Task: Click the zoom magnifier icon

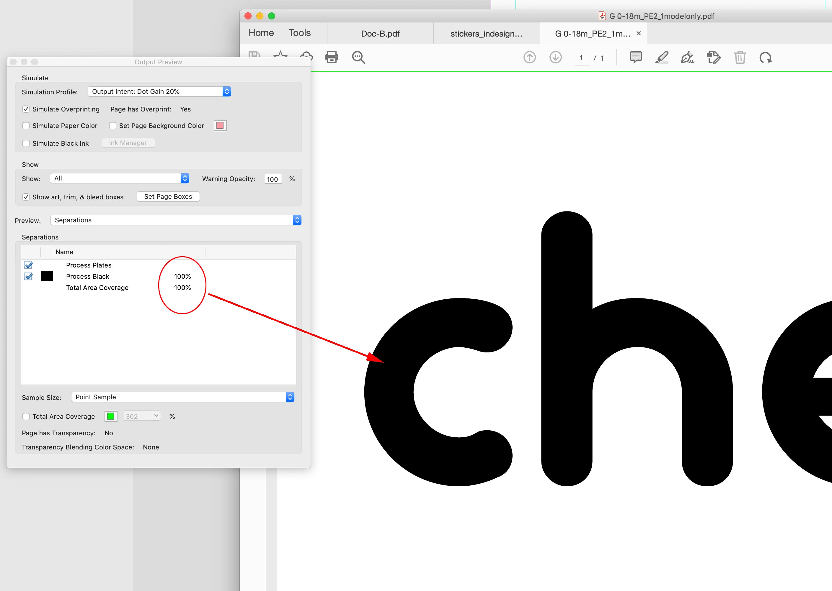Action: [358, 57]
